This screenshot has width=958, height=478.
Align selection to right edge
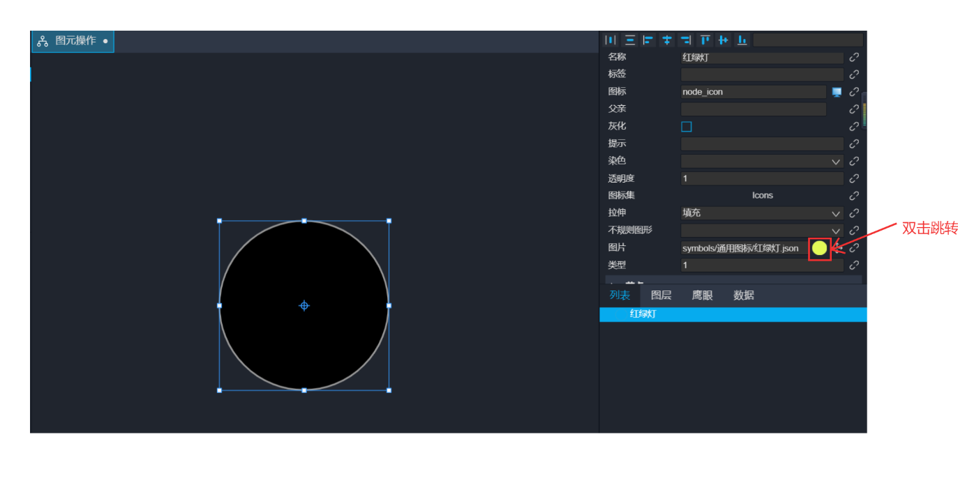686,40
